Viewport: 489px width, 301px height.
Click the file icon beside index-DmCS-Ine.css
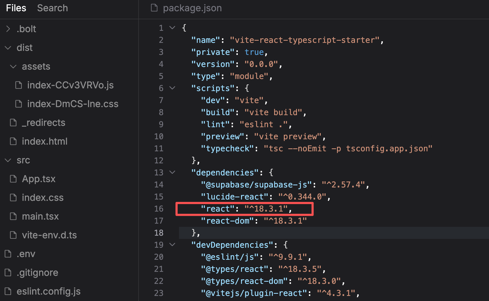coord(18,104)
